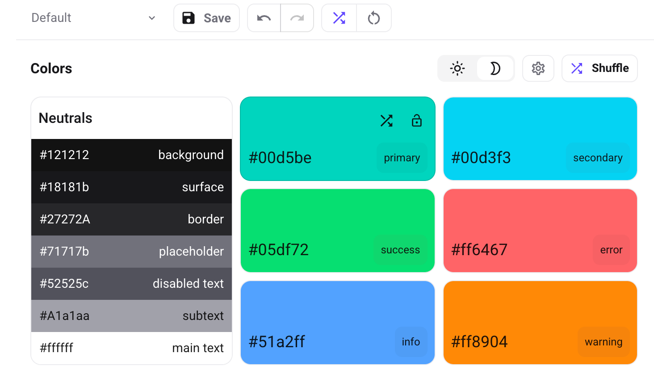Click the floppy disk save icon

tap(189, 18)
